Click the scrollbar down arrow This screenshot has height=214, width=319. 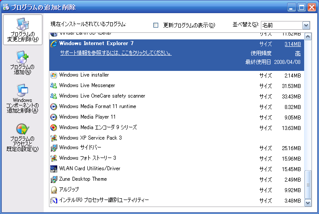coord(308,203)
